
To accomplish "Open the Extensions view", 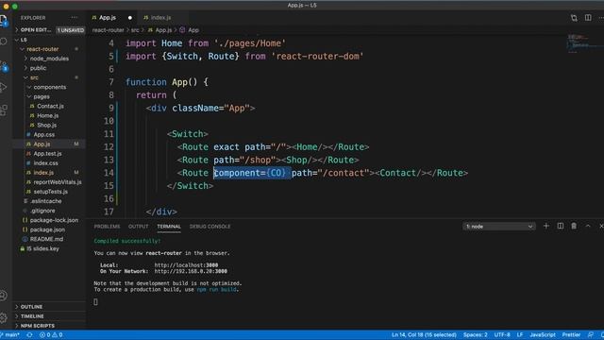I will pyautogui.click(x=4, y=110).
